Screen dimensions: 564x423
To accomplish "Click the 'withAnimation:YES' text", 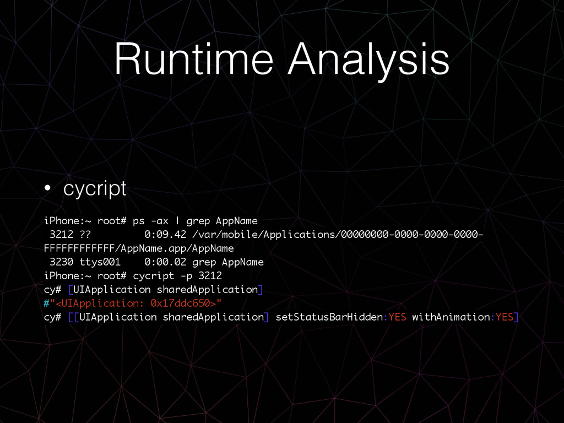I will [x=462, y=317].
